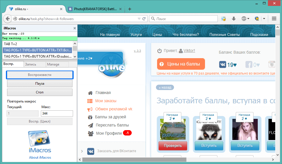Open the downloads arrow icon in toolbar
The height and width of the screenshot is (164, 282).
233,19
